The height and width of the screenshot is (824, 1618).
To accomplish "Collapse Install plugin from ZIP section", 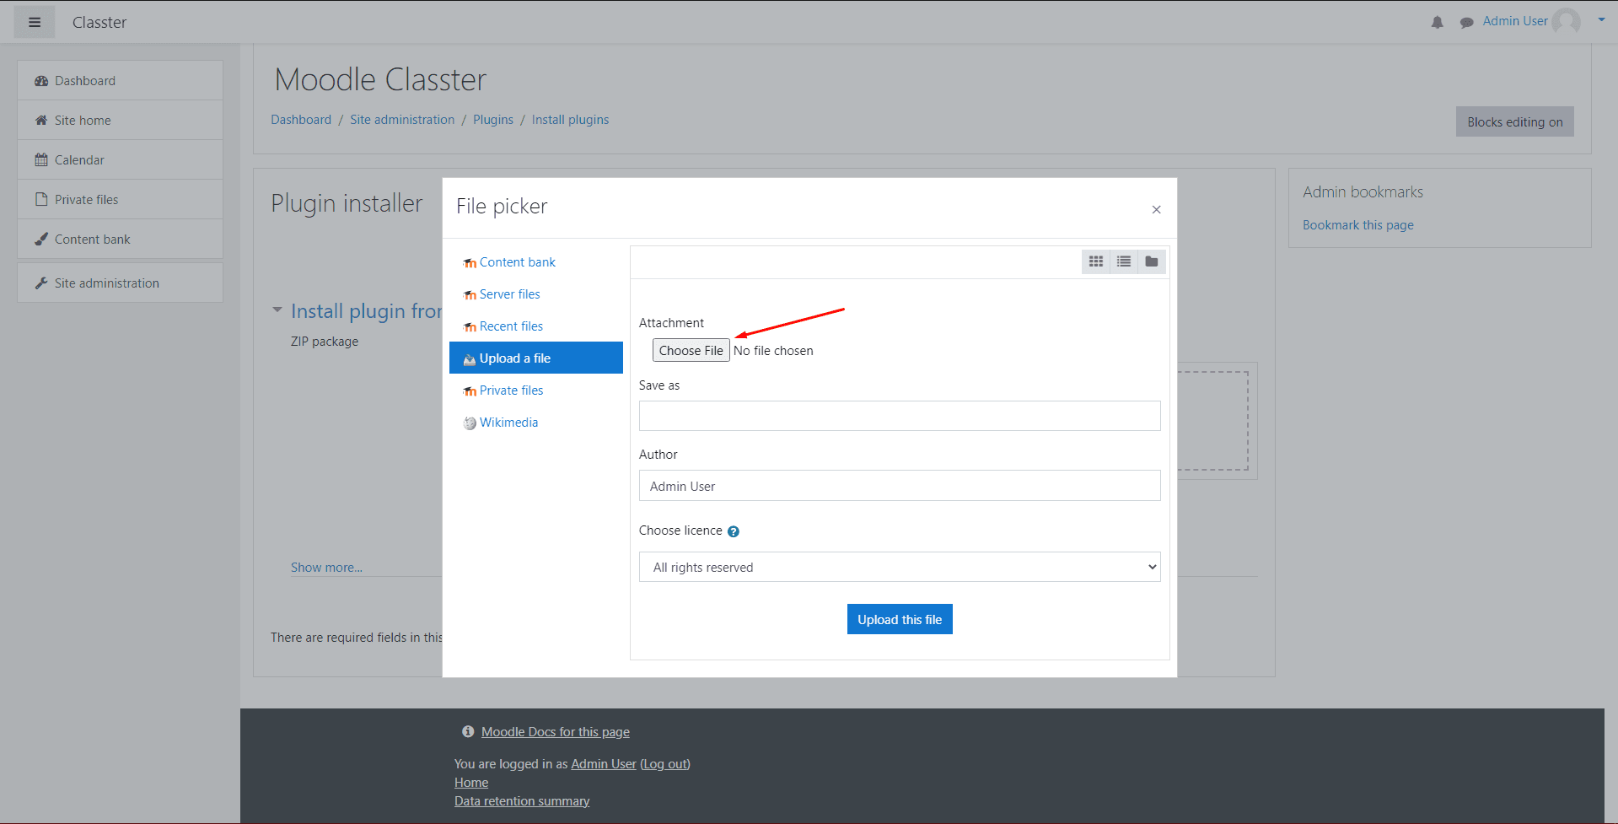I will (277, 310).
